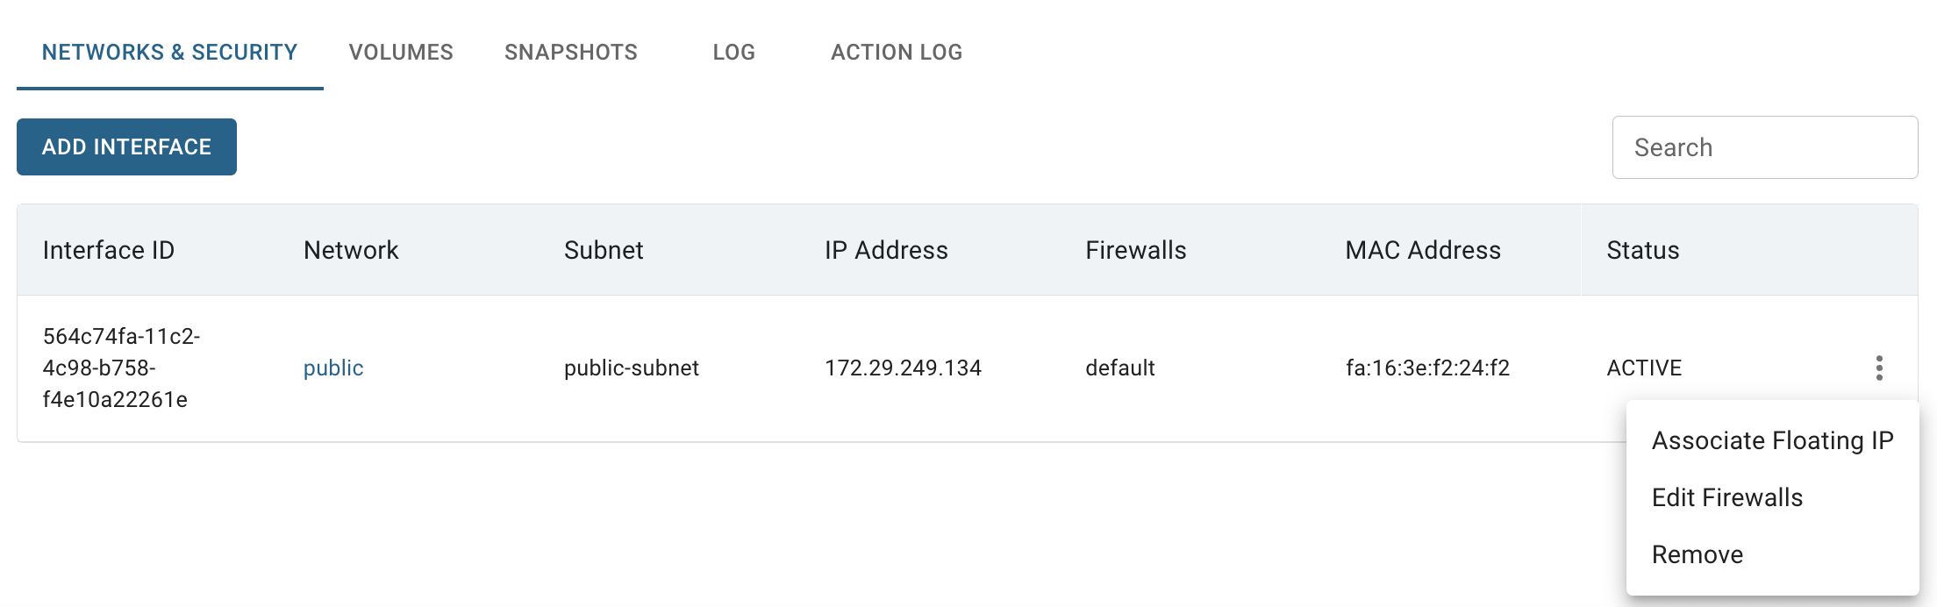View the Action Log tab
1937x607 pixels.
897,53
